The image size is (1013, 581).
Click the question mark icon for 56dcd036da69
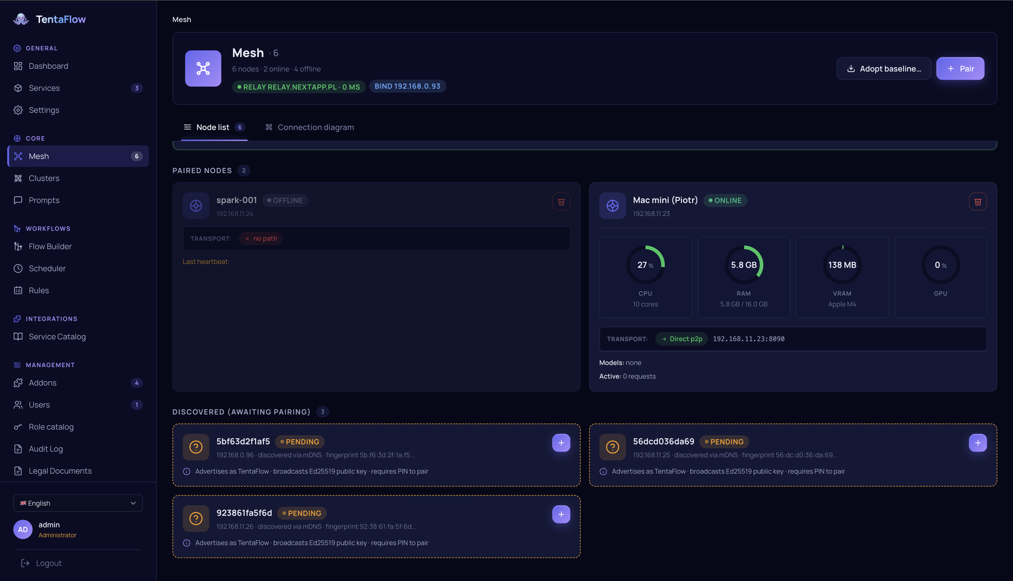(x=613, y=447)
